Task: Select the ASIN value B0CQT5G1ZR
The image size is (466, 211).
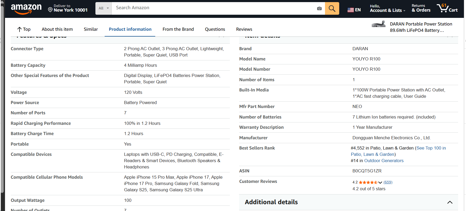Action: 367,171
